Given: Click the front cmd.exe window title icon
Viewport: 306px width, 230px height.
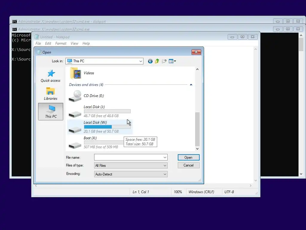Looking at the screenshot, I should [x=15, y=29].
